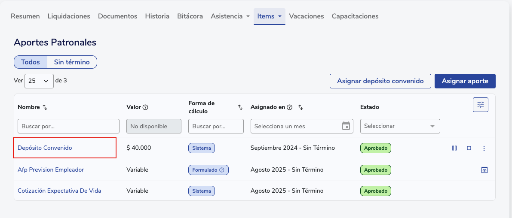Open the Vacaciones tab
The height and width of the screenshot is (218, 512).
tap(306, 16)
